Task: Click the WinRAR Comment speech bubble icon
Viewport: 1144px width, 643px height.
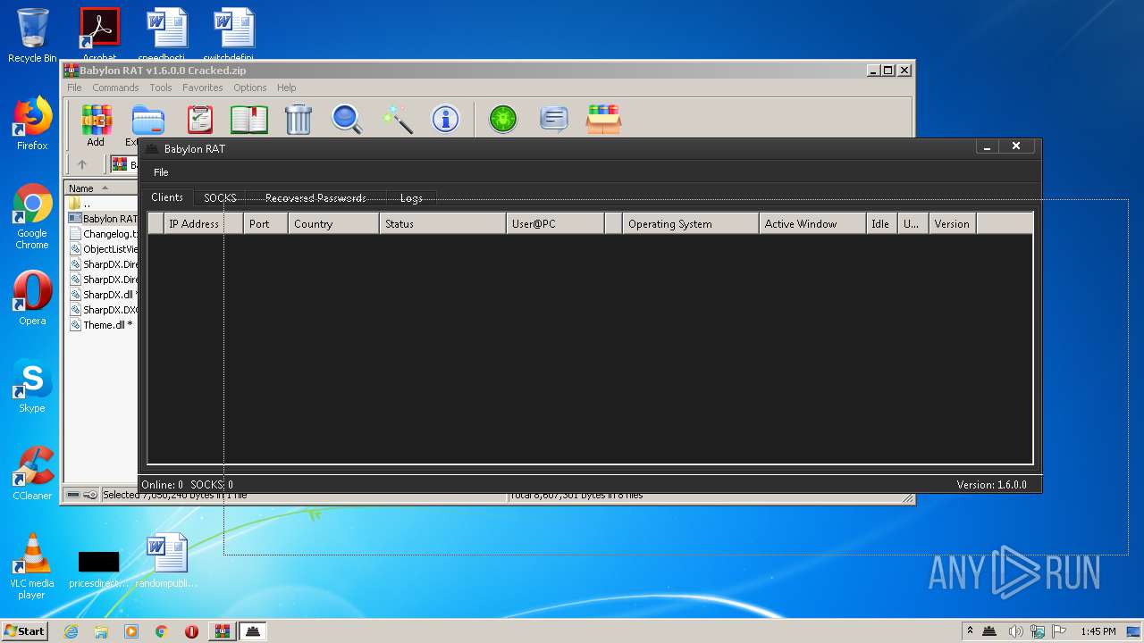Action: point(554,119)
